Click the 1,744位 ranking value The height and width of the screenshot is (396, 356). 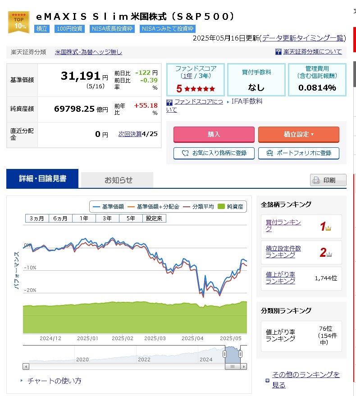tap(326, 278)
